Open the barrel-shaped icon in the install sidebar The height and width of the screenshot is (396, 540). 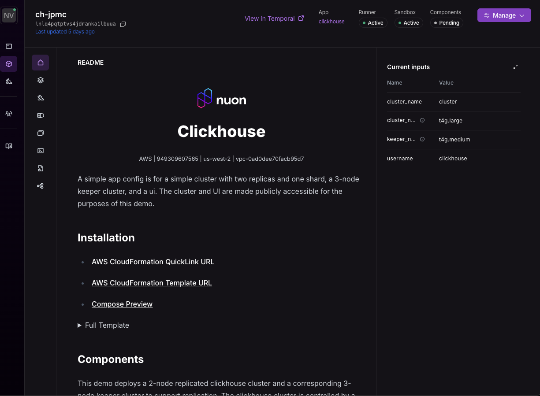pos(41,115)
